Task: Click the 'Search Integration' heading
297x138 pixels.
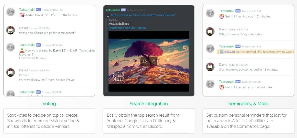Action: pyautogui.click(x=149, y=104)
